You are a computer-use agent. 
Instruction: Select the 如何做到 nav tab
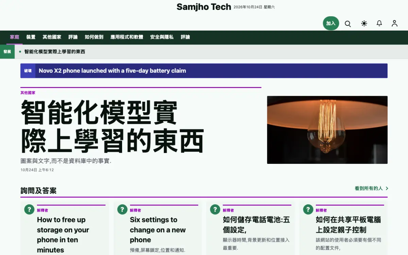[x=94, y=37]
